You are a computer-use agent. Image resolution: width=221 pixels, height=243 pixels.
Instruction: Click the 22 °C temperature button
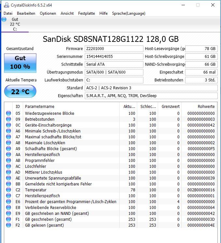20,92
